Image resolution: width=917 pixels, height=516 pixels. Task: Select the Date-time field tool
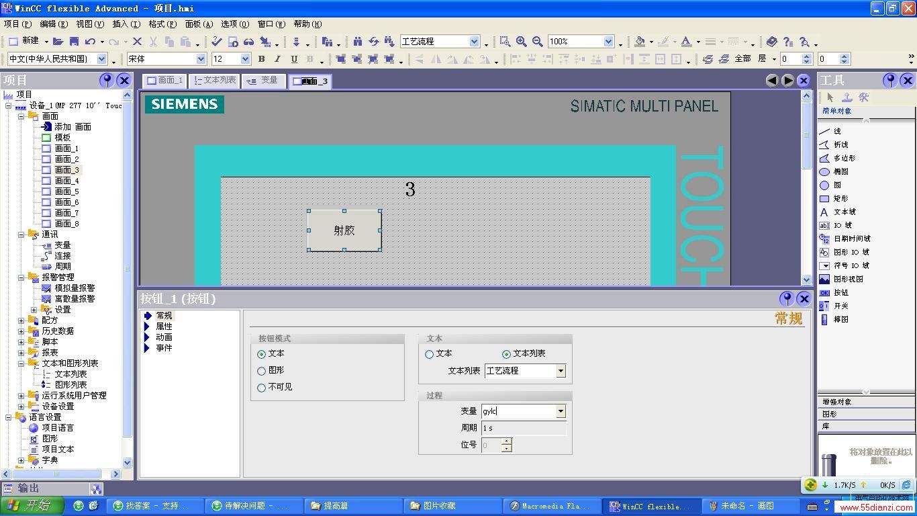845,239
